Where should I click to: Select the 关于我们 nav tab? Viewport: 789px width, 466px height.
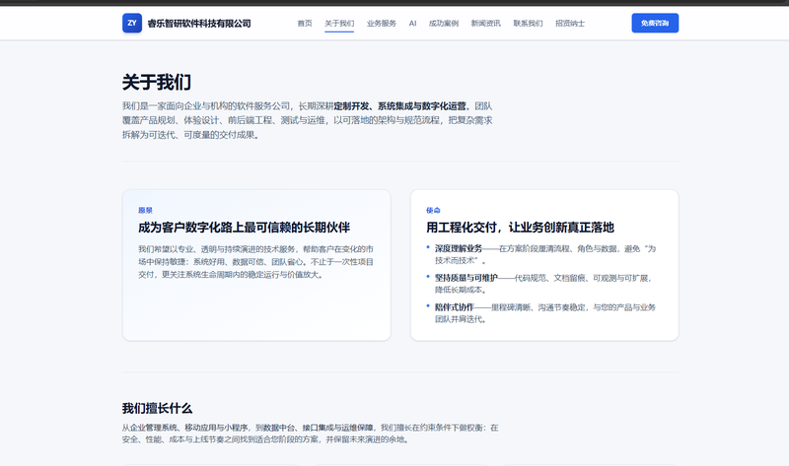(x=339, y=23)
